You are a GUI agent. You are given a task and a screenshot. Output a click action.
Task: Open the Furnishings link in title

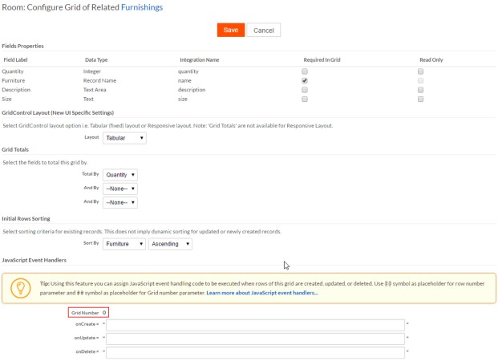(x=141, y=7)
